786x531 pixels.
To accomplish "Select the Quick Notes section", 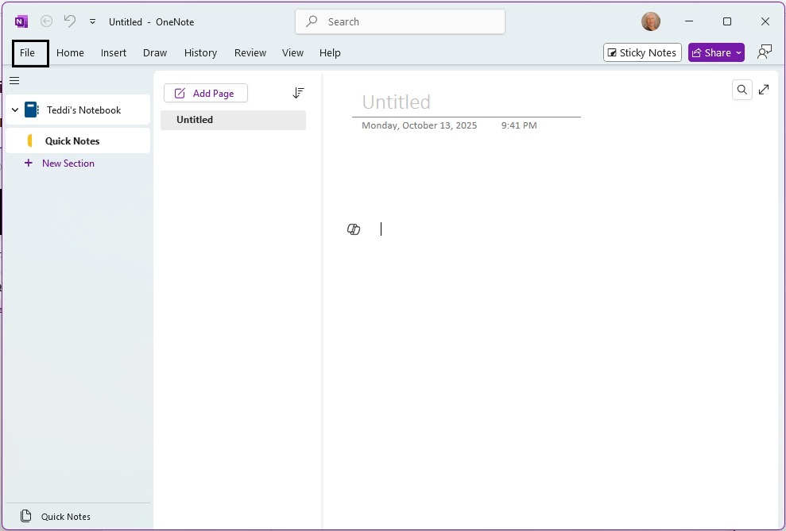I will (72, 141).
